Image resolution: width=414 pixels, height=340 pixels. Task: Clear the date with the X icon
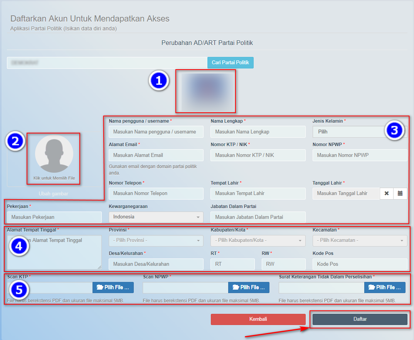coord(387,193)
